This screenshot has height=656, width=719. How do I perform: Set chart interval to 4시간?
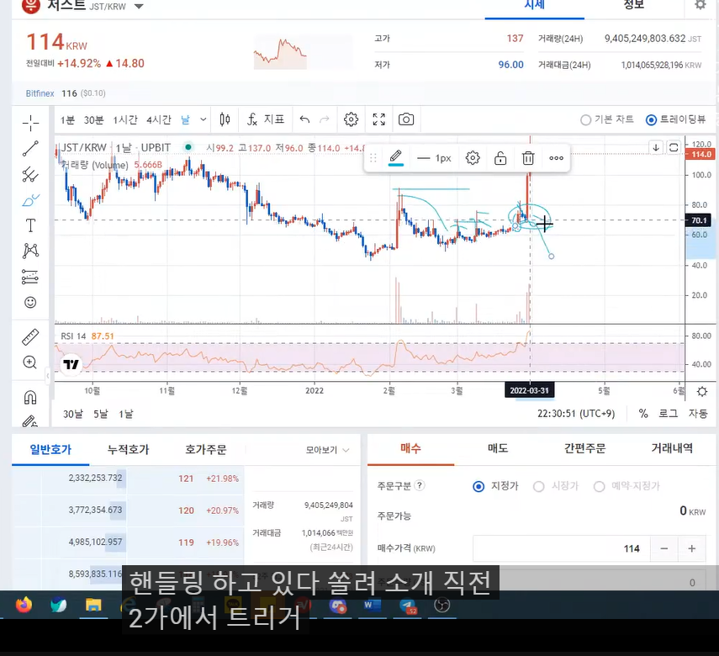point(159,119)
